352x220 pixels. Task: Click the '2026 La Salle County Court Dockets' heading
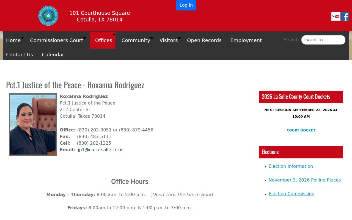(301, 97)
